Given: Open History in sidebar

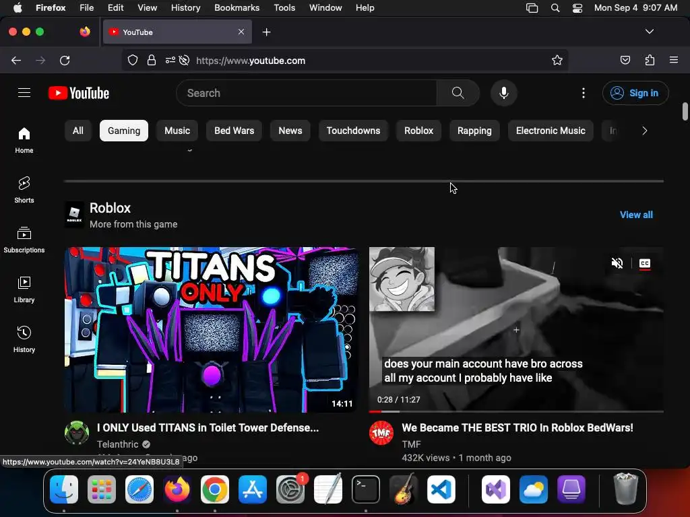Looking at the screenshot, I should click(24, 340).
